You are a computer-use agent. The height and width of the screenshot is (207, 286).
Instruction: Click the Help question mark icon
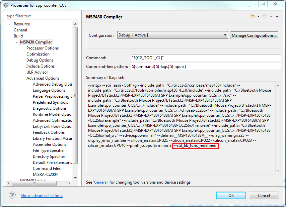point(12,195)
